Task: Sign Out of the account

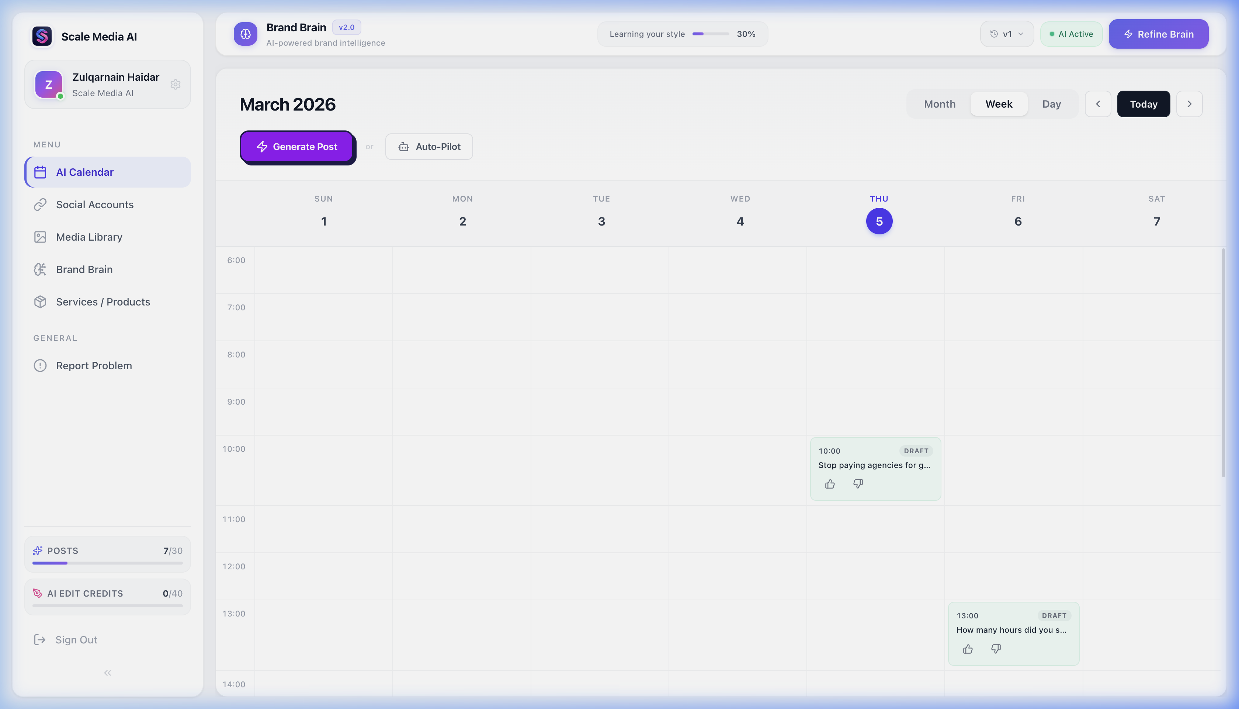Action: [x=76, y=639]
